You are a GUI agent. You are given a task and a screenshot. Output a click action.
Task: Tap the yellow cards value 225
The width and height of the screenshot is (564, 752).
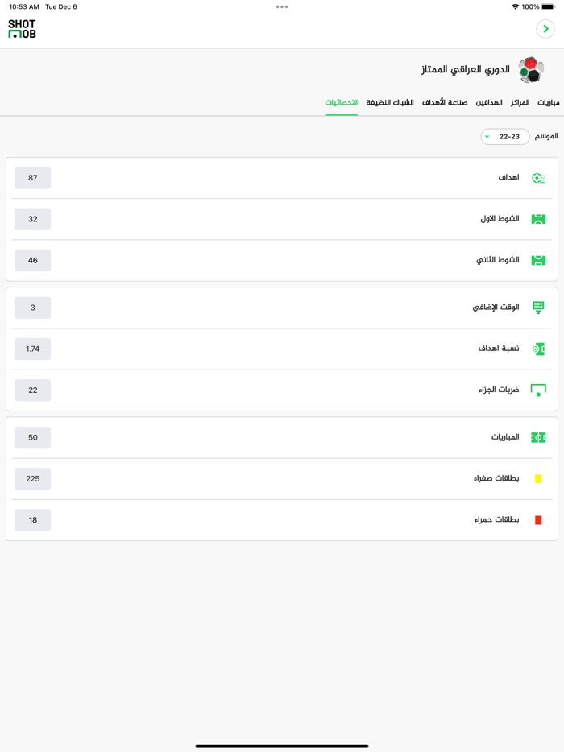click(33, 478)
